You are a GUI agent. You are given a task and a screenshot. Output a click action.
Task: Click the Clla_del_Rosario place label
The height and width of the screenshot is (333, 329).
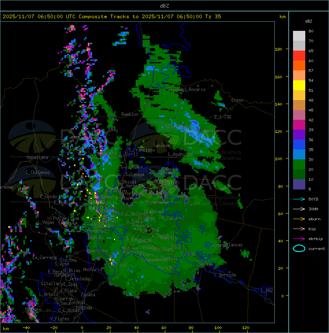[x=186, y=89]
